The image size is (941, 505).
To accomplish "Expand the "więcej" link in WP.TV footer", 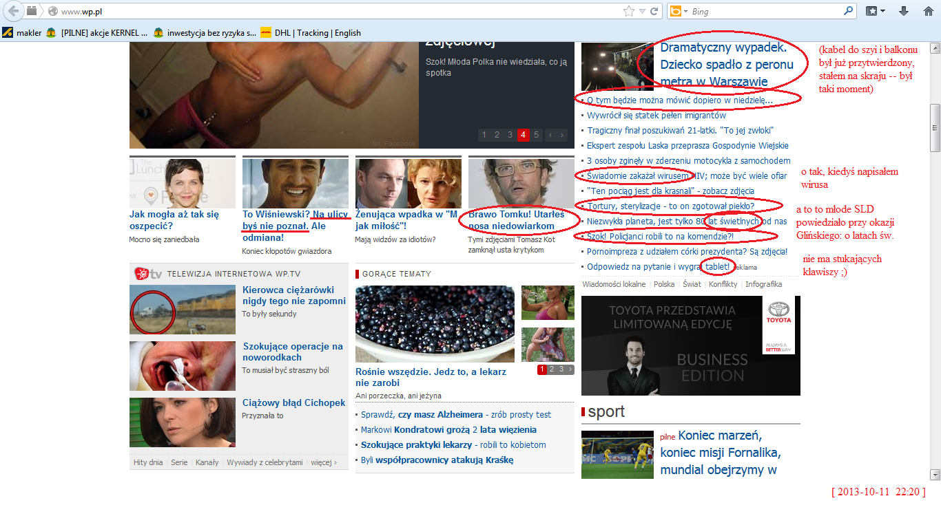I will [x=324, y=462].
